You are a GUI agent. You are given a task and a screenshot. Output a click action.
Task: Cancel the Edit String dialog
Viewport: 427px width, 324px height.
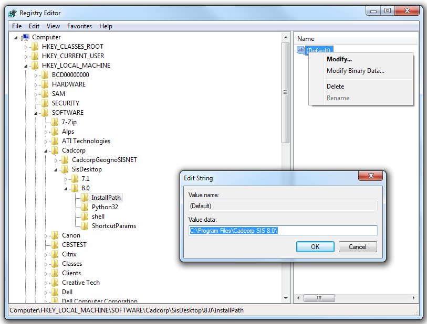(x=358, y=247)
